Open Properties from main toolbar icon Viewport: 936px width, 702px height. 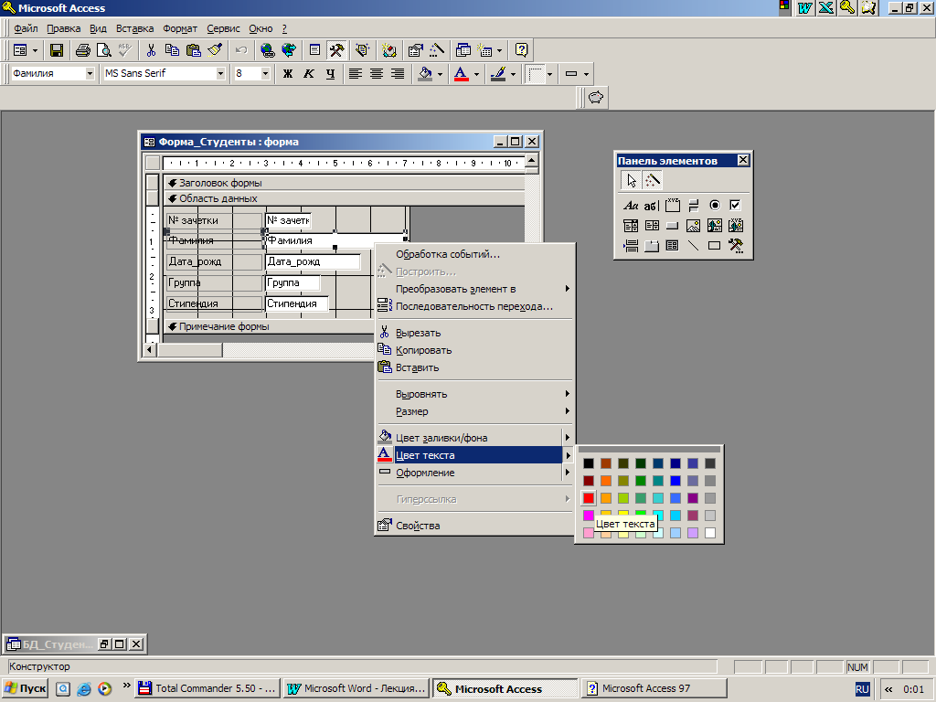click(x=416, y=50)
